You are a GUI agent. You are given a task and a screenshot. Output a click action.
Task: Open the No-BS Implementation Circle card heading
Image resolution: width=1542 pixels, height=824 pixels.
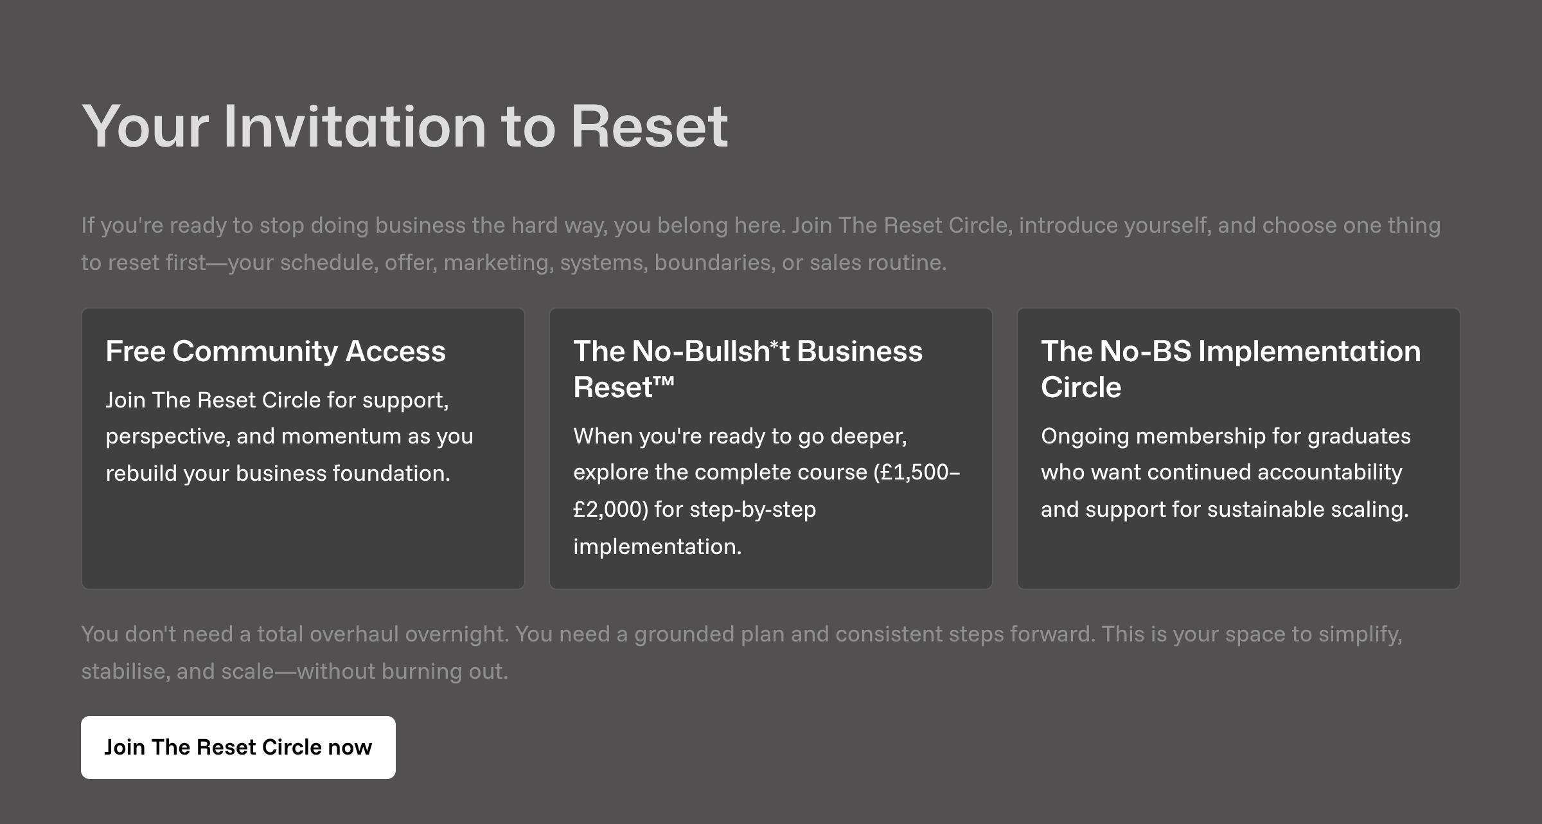[1230, 368]
